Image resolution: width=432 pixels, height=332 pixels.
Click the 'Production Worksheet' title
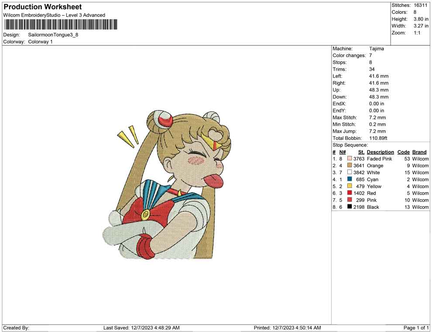43,7
